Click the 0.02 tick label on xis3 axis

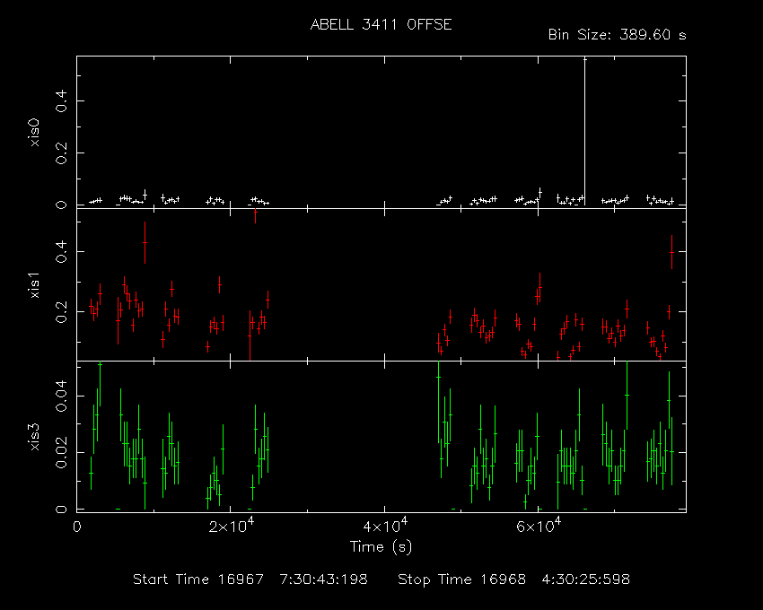pyautogui.click(x=61, y=452)
